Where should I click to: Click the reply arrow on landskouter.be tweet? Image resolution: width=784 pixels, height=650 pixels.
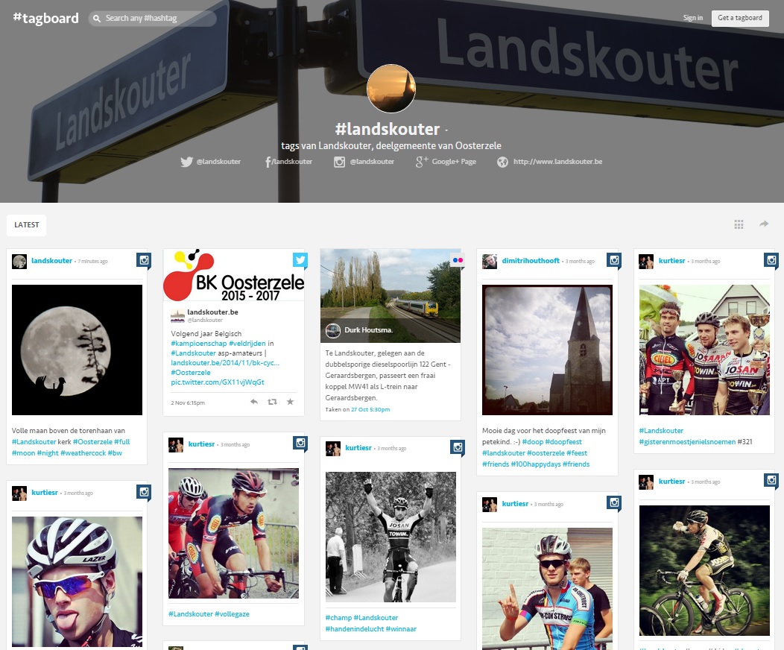[x=254, y=402]
